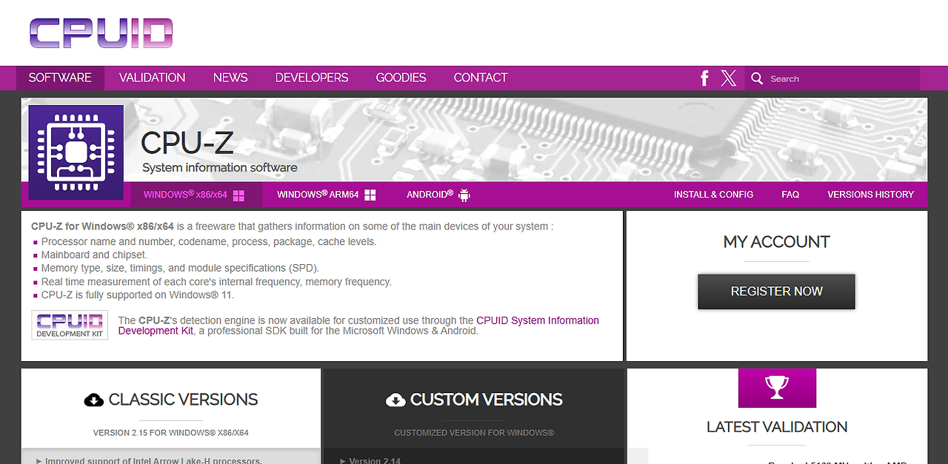948x464 pixels.
Task: Select the WINDOWS x86/x64 tab
Action: pos(196,195)
